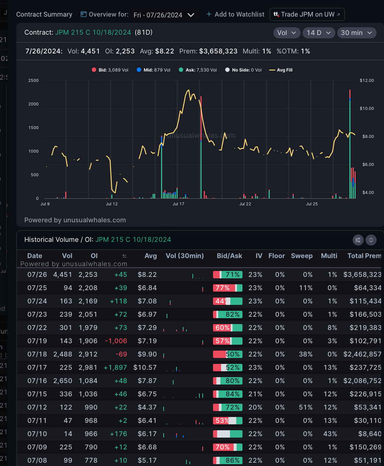
Task: Sort by Bid/Ask column header
Action: (x=230, y=256)
